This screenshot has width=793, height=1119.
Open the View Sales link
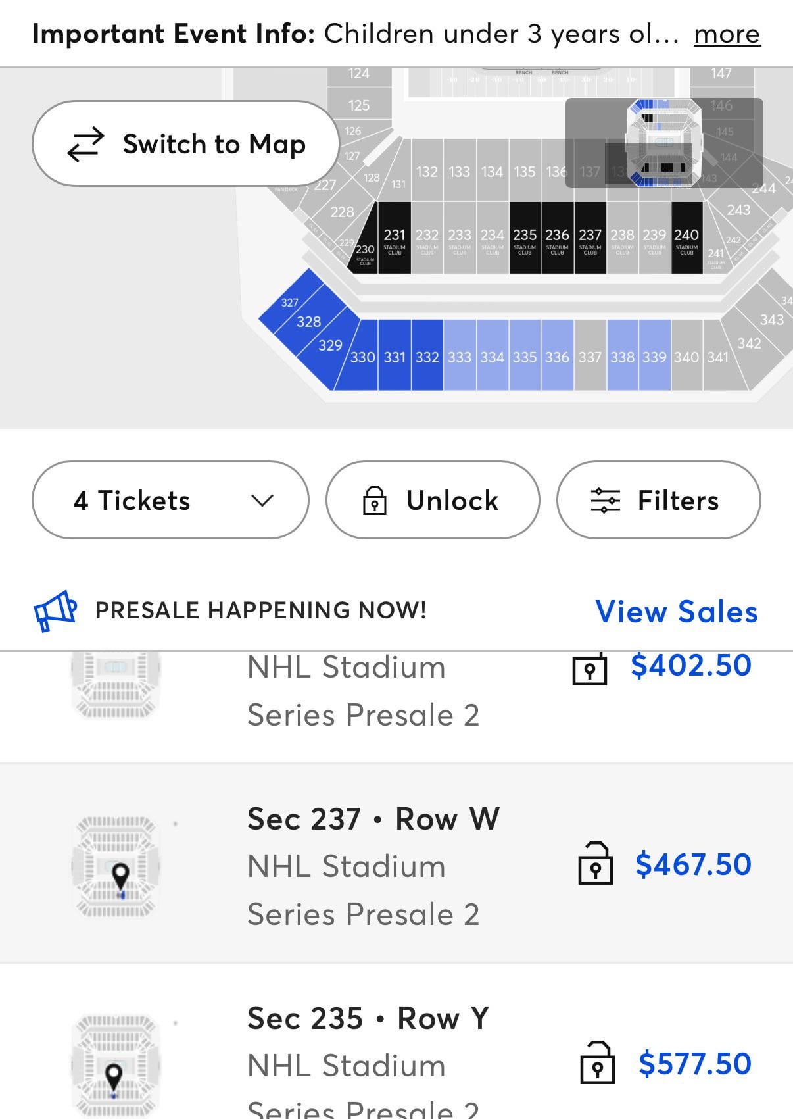676,612
